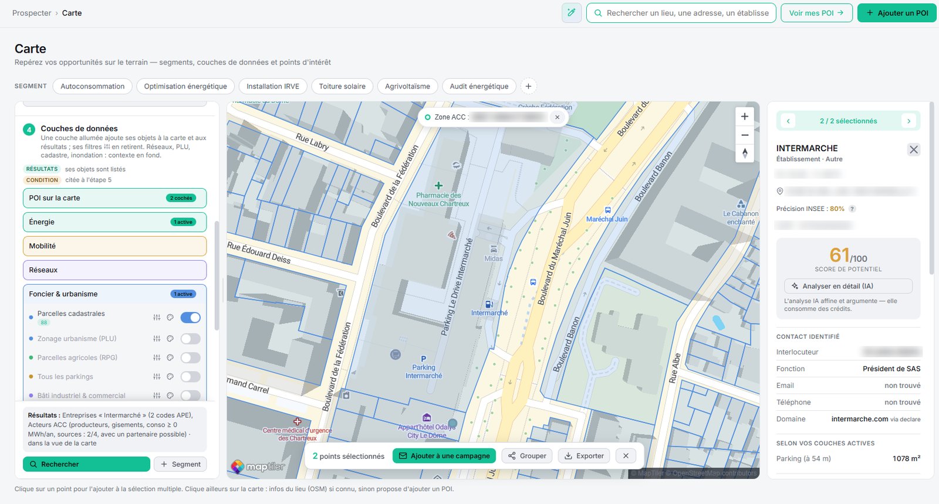939x504 pixels.
Task: Reset map compass orientation
Action: click(745, 154)
